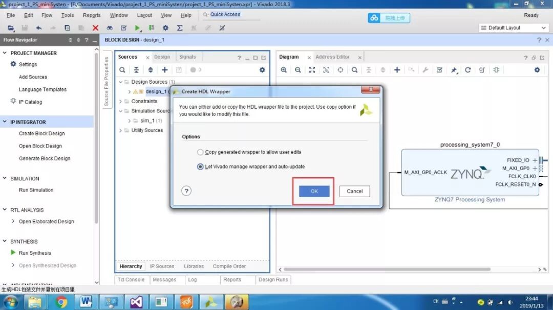Open the Tools menu

pos(68,15)
